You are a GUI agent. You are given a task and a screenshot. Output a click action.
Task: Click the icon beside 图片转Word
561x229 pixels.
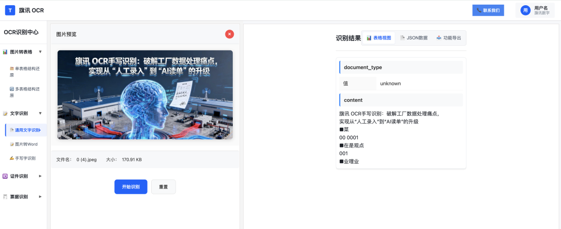(x=12, y=144)
